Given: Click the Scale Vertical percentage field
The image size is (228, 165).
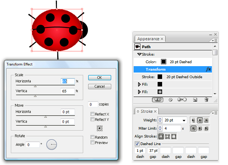Looking at the screenshot, I should (x=67, y=91).
